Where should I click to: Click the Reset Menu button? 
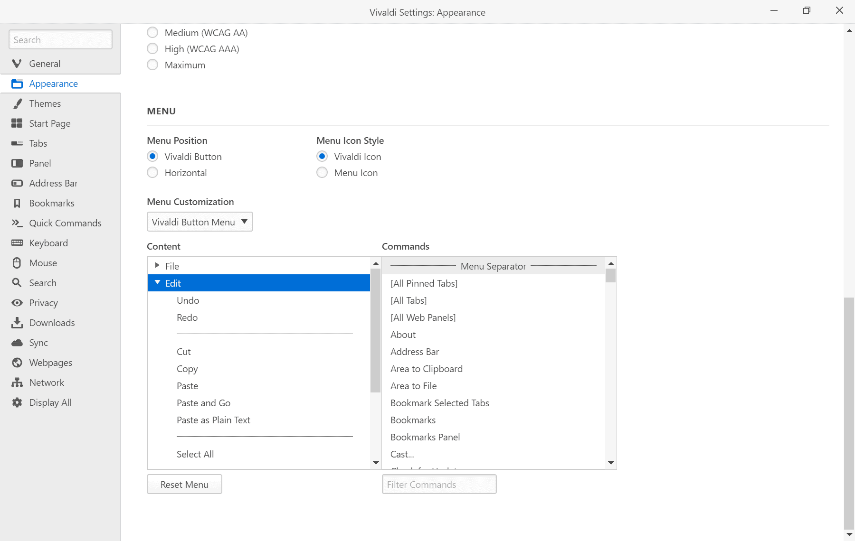coord(184,485)
